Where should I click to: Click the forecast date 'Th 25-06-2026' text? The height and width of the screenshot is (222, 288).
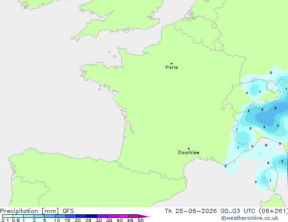[191, 211]
